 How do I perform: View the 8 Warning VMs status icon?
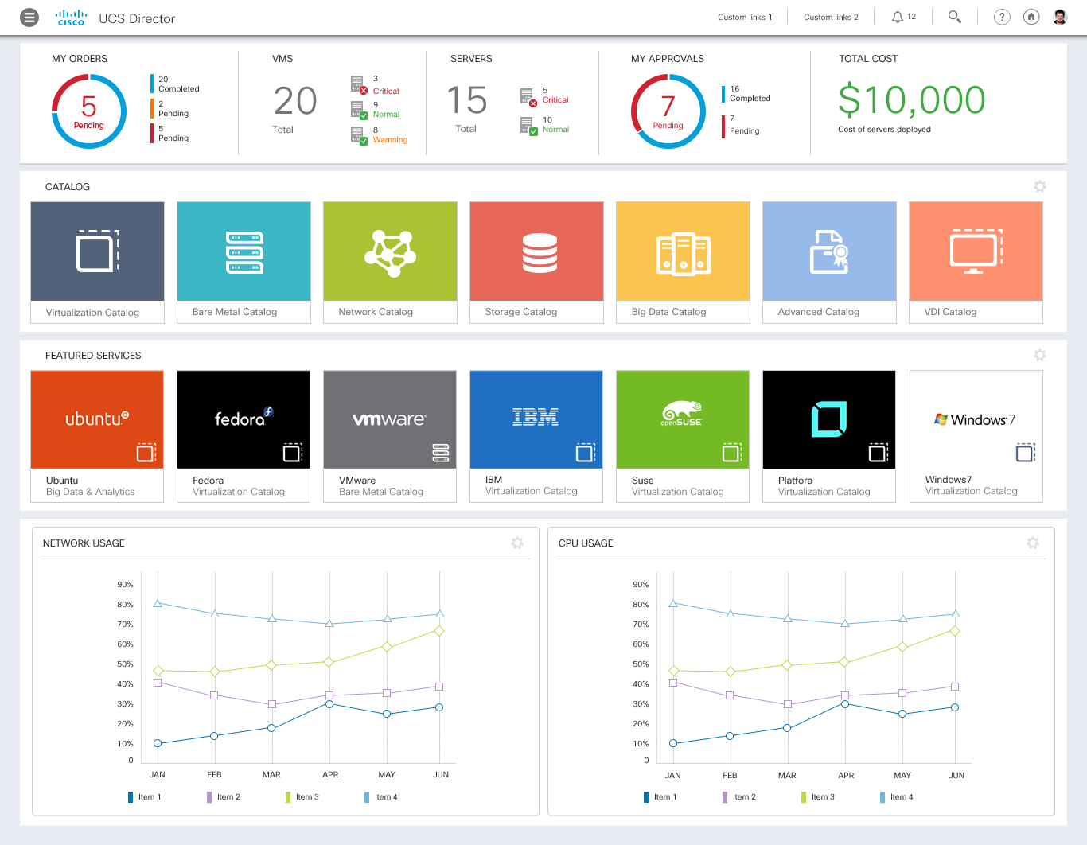(358, 135)
